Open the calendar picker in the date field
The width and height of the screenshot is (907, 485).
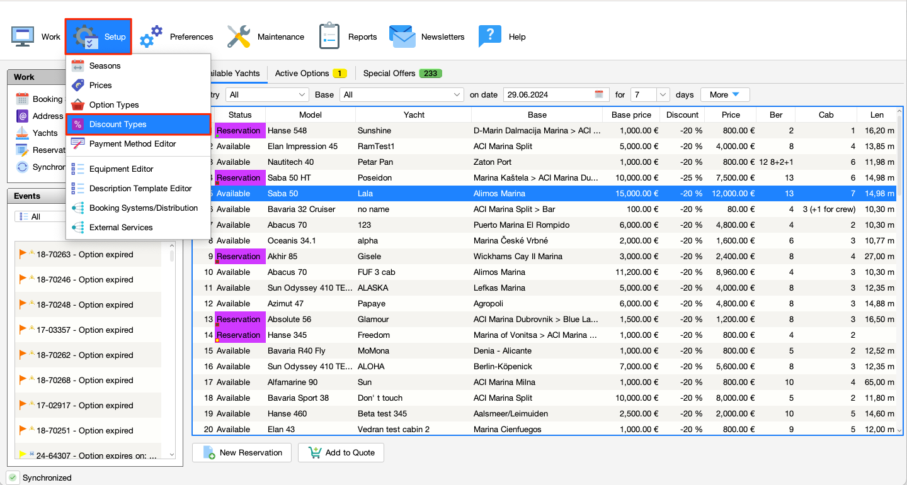click(x=599, y=94)
